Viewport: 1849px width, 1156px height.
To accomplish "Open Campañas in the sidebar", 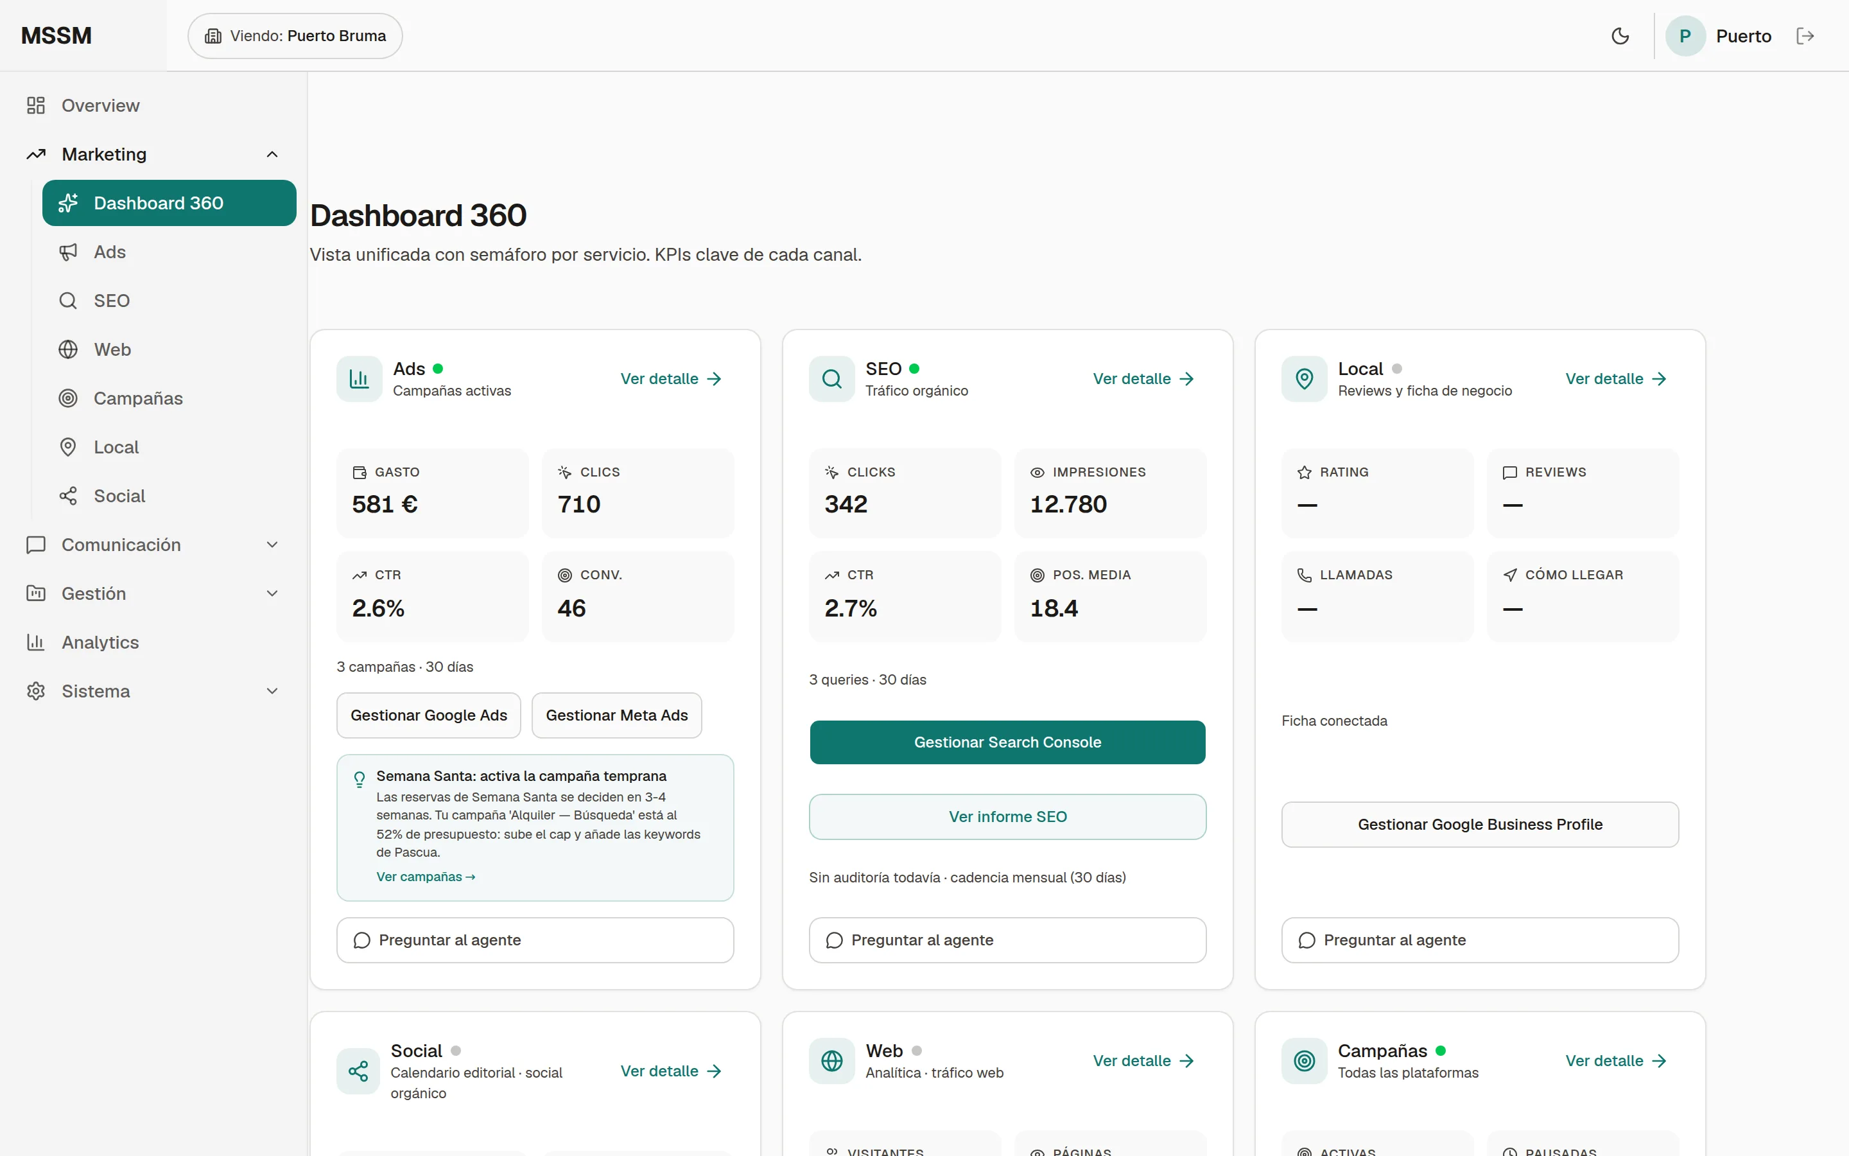I will pos(169,398).
